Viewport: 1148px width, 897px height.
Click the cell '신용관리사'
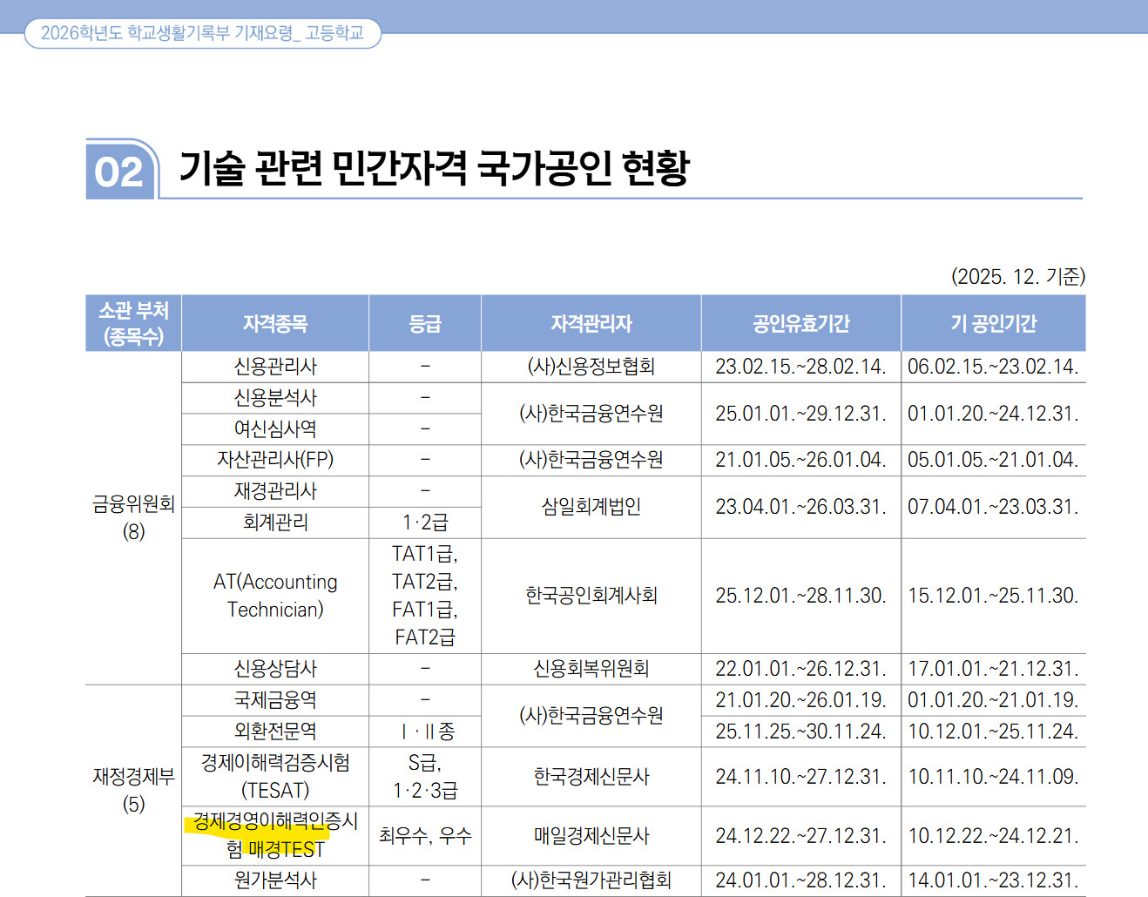click(275, 367)
